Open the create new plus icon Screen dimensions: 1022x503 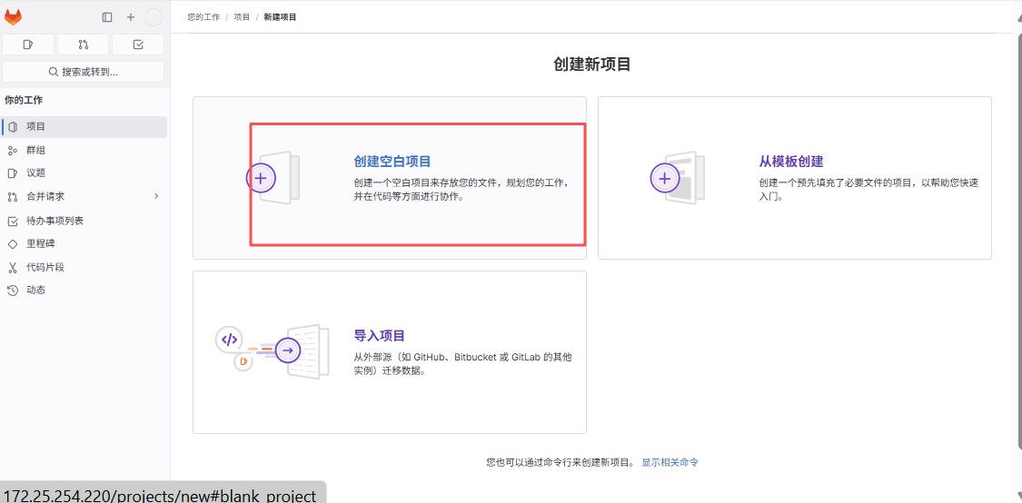[130, 17]
